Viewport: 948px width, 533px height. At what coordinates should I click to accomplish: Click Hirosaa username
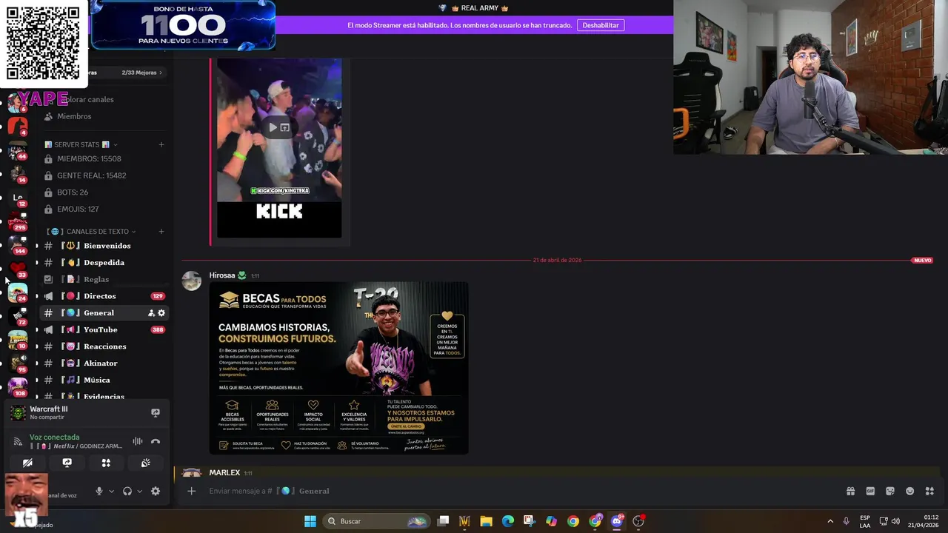[x=221, y=275]
